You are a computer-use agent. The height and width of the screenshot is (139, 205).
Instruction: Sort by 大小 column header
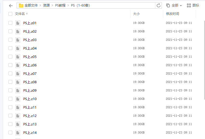pyautogui.click(x=136, y=14)
